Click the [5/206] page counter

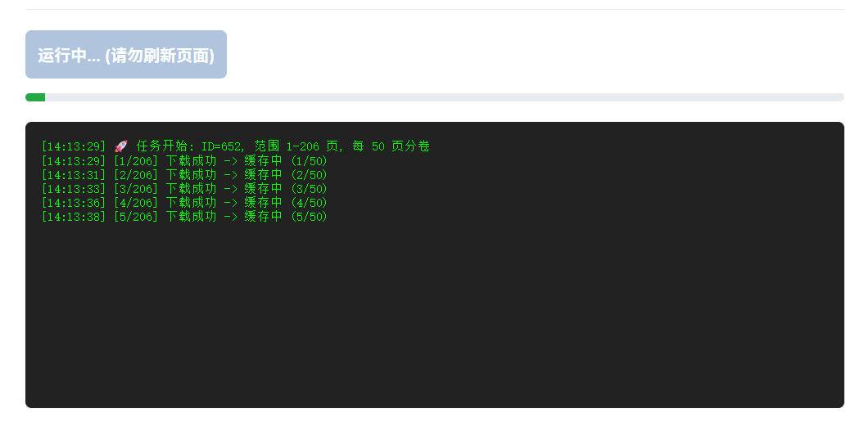coord(135,217)
